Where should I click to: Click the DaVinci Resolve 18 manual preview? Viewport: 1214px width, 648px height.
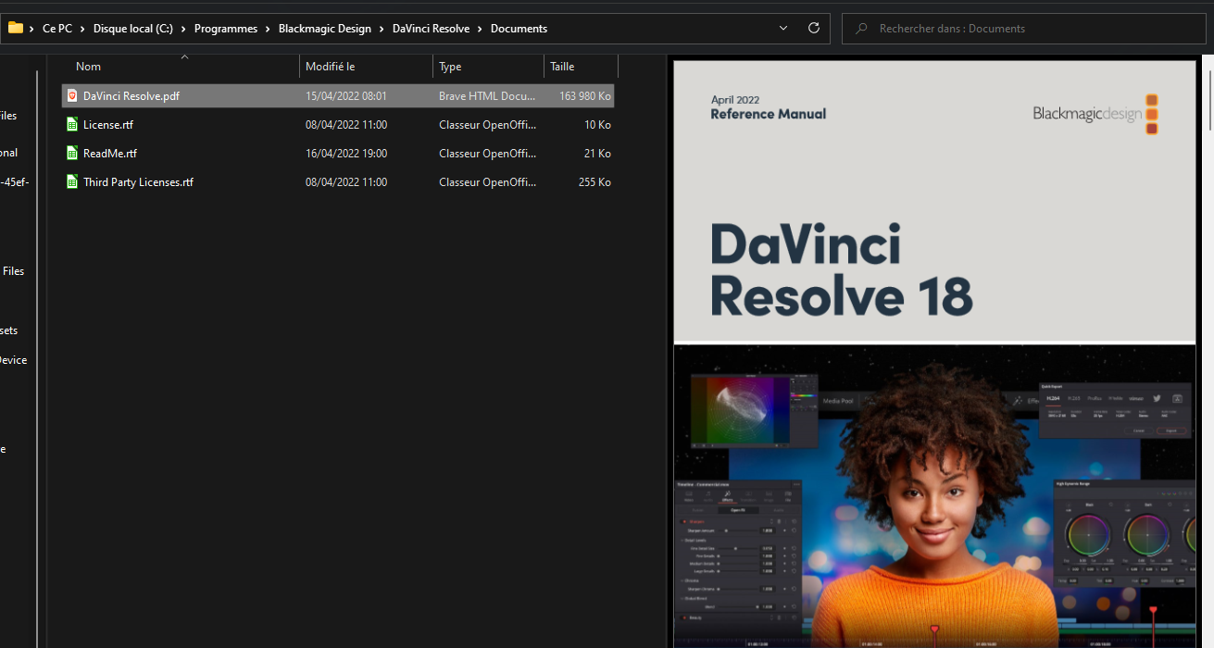pos(934,355)
